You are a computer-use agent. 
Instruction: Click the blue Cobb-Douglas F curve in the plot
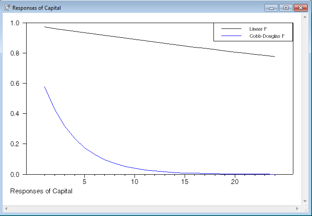[84, 148]
